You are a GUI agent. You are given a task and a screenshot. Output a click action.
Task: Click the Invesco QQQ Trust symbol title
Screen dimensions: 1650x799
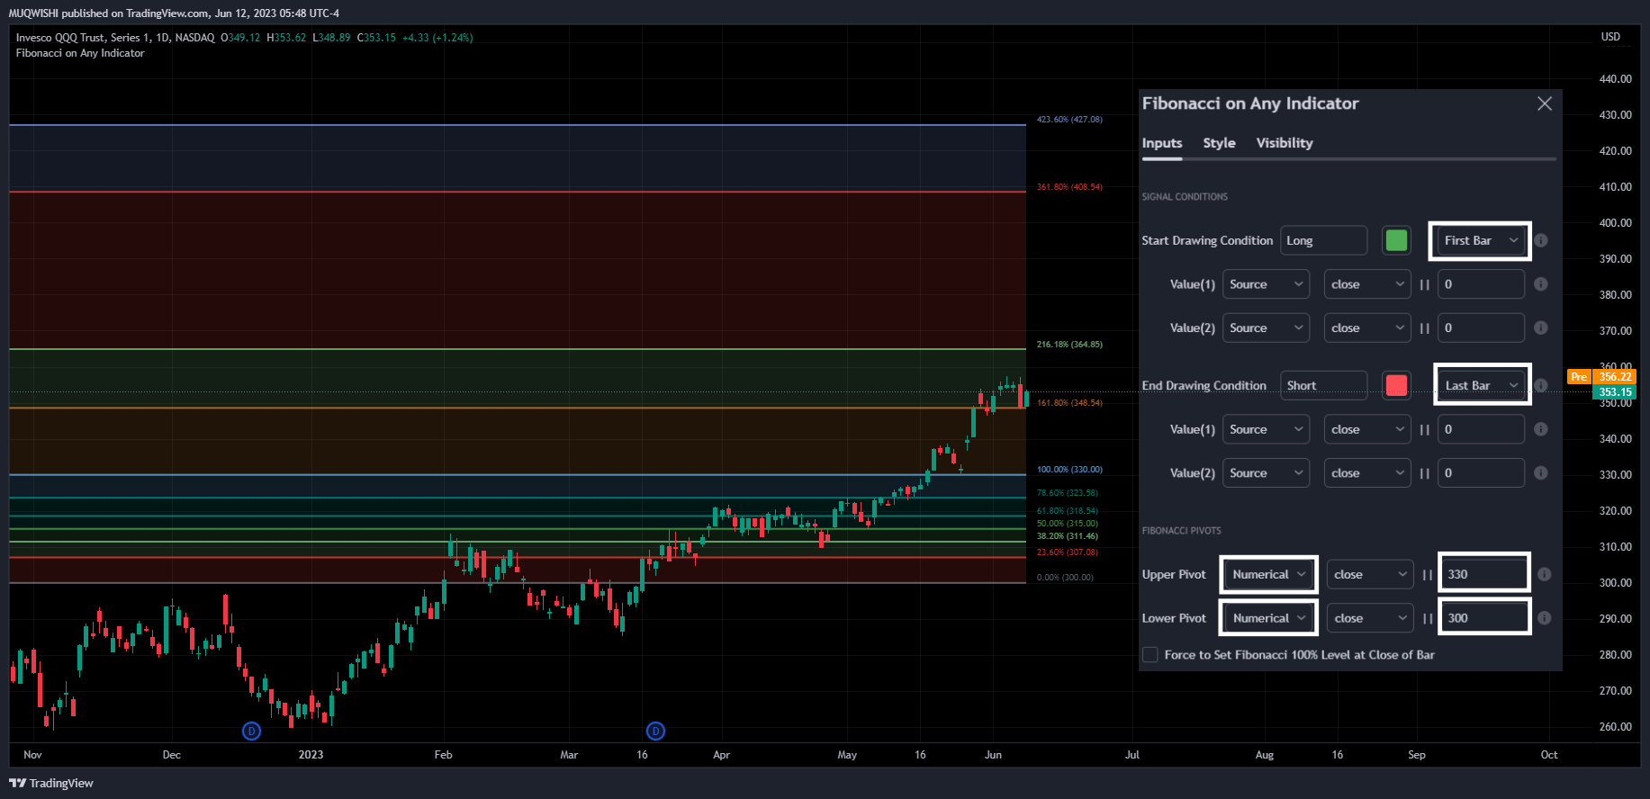point(115,38)
